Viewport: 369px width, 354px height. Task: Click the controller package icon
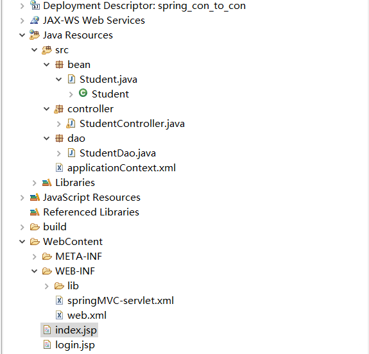pos(59,109)
